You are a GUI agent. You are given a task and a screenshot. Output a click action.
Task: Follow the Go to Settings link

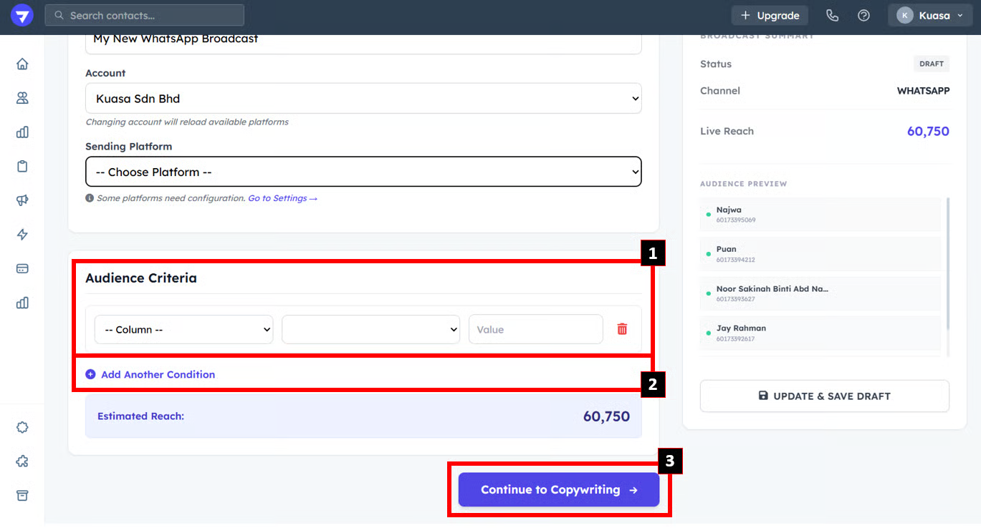tap(282, 198)
